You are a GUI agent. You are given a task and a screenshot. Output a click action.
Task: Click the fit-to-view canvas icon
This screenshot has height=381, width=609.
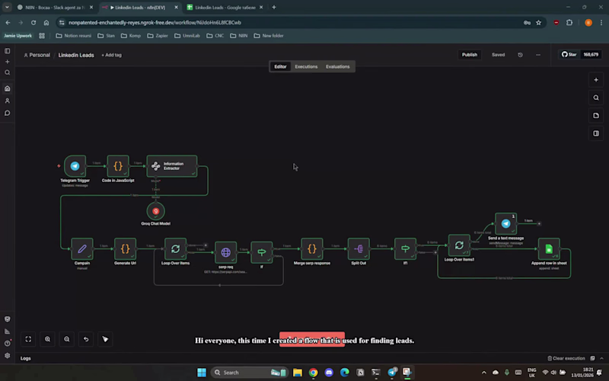point(28,339)
